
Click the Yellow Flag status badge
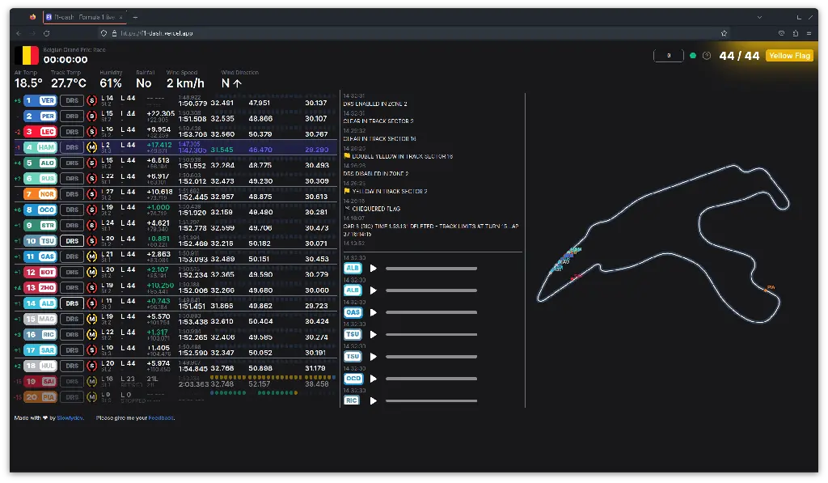pyautogui.click(x=789, y=56)
